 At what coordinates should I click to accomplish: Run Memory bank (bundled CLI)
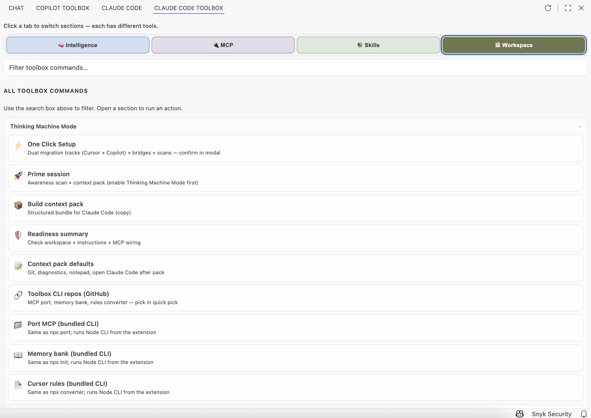point(295,357)
